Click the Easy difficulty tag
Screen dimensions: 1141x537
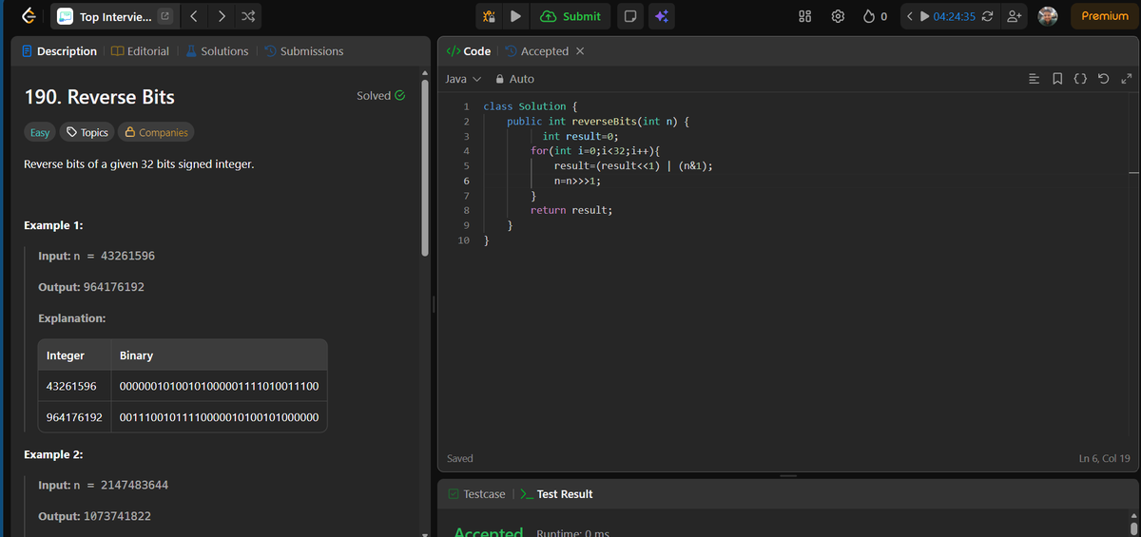(40, 132)
